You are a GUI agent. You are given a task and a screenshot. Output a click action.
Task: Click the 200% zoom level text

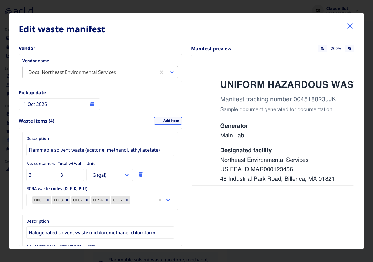point(336,49)
